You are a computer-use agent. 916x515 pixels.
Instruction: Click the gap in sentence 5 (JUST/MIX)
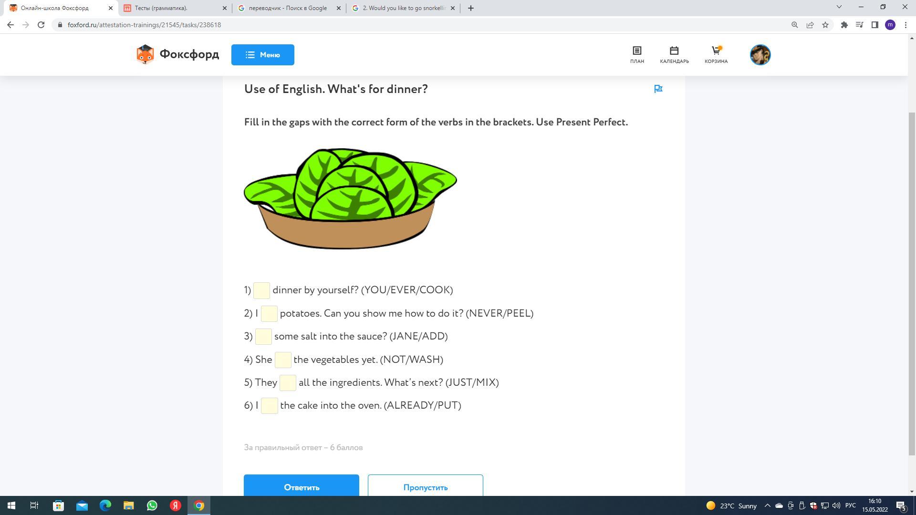coord(288,383)
